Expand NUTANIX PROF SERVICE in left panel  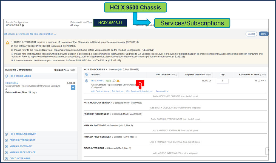point(6,152)
